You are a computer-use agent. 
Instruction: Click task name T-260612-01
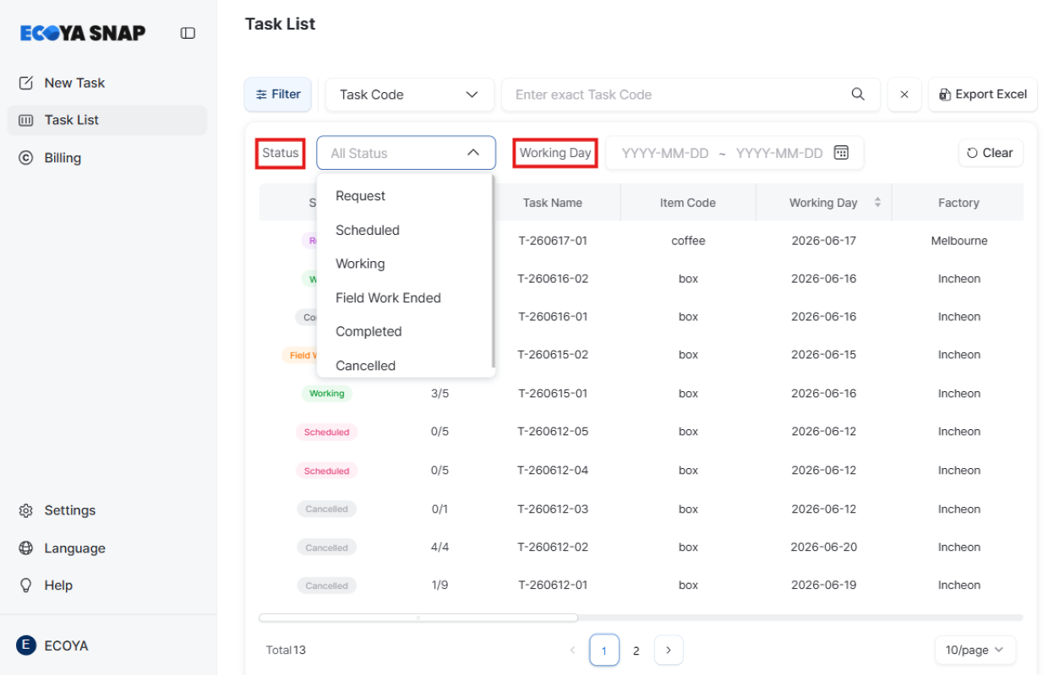tap(553, 585)
